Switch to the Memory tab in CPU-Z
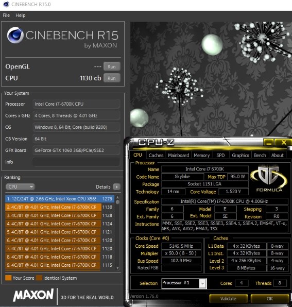 point(201,156)
